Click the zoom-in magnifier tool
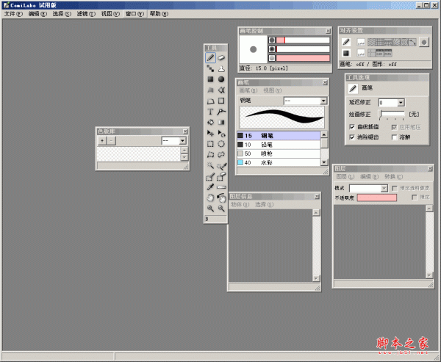This screenshot has height=362, width=441. point(210,209)
